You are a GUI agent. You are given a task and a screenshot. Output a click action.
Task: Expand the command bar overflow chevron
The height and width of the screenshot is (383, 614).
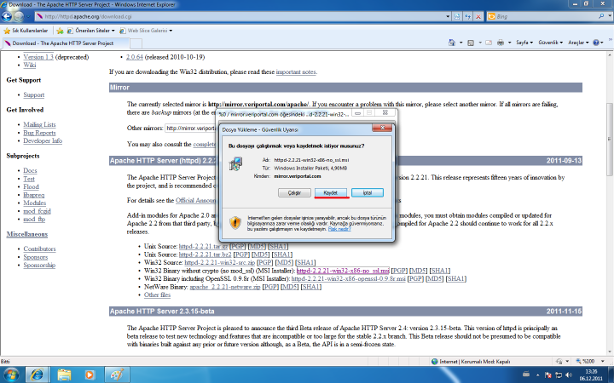click(x=609, y=39)
